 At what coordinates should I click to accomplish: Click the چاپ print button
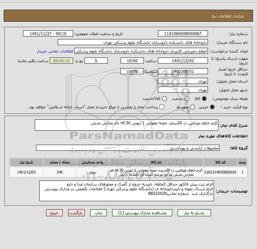pos(98,213)
